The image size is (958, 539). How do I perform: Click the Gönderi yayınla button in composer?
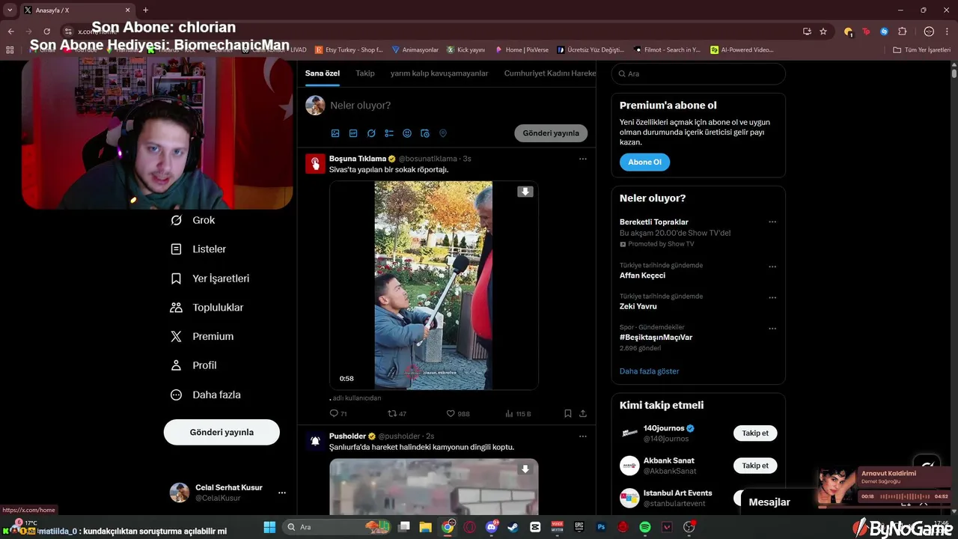click(551, 133)
